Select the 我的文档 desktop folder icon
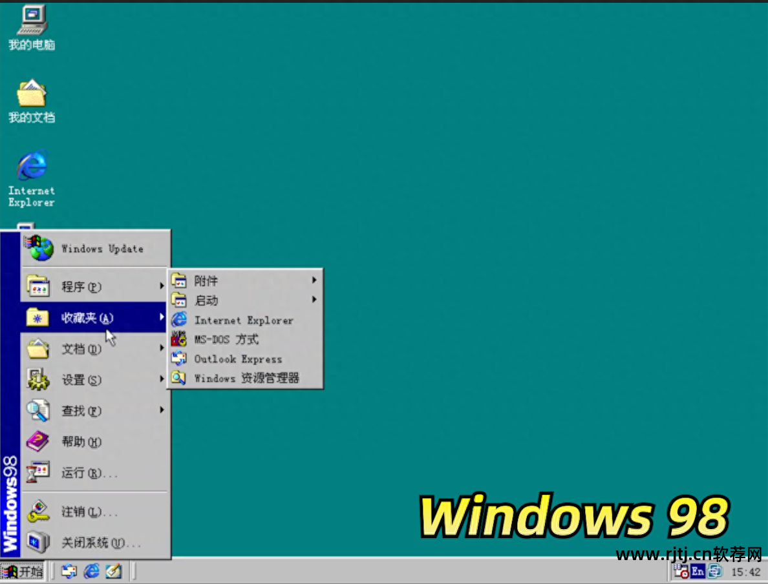The width and height of the screenshot is (768, 584). [x=32, y=101]
